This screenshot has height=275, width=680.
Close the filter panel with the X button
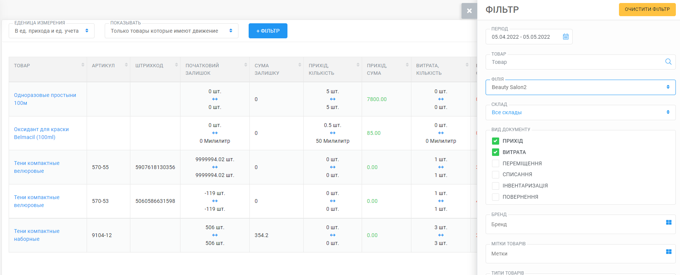(x=469, y=11)
